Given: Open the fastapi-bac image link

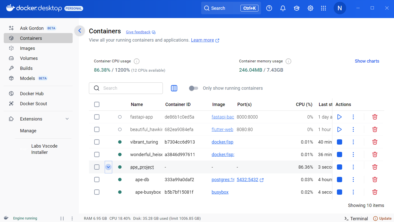Looking at the screenshot, I should click(x=223, y=117).
